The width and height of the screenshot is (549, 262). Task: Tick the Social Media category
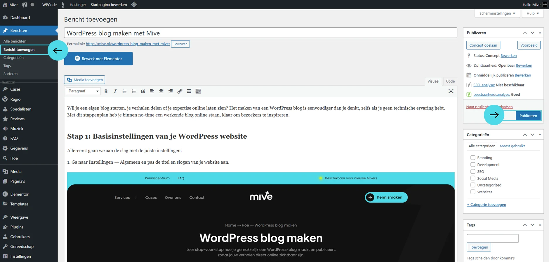click(473, 178)
